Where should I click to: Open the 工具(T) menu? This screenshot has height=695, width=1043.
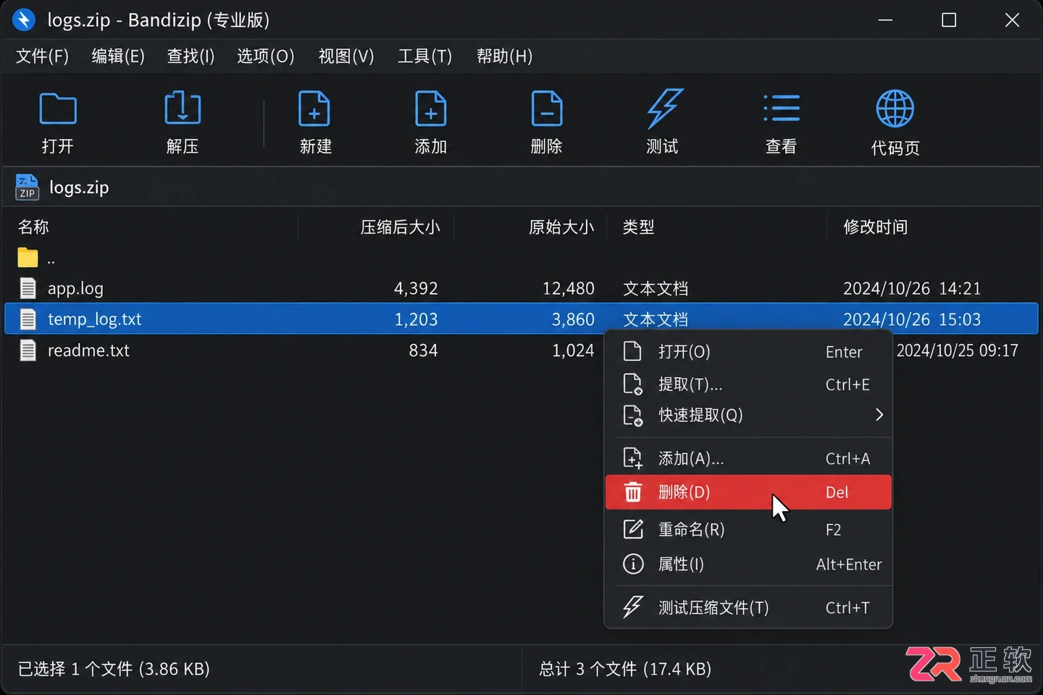point(425,56)
